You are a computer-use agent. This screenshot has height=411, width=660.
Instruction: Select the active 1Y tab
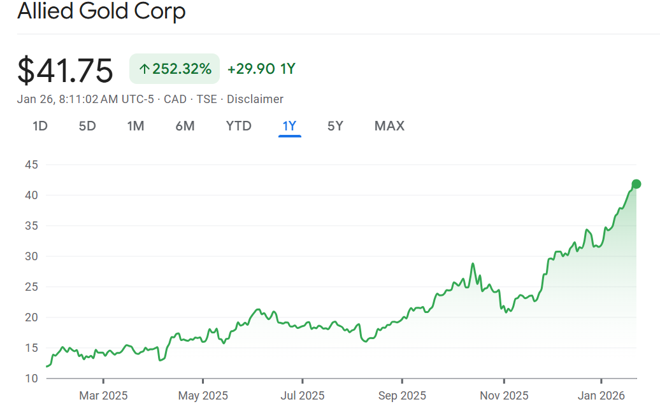pos(289,126)
